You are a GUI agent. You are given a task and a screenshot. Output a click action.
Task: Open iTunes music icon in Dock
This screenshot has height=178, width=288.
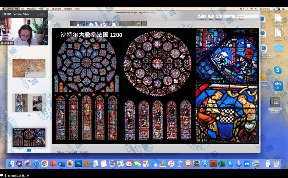click(x=171, y=164)
